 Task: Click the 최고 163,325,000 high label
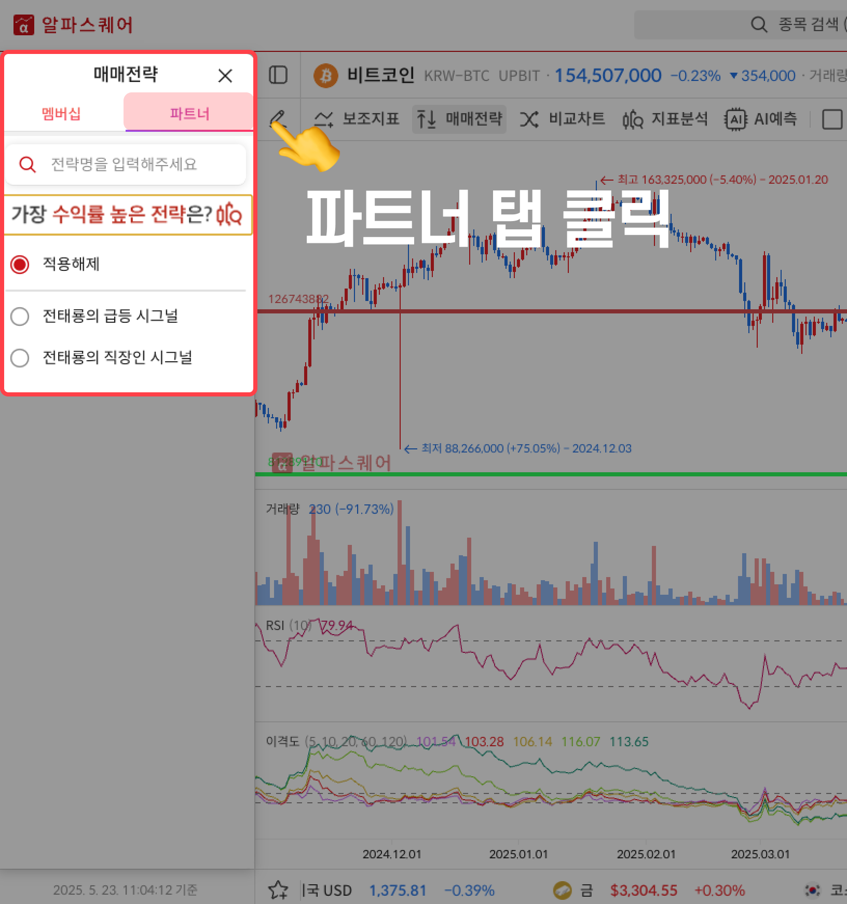coord(714,180)
